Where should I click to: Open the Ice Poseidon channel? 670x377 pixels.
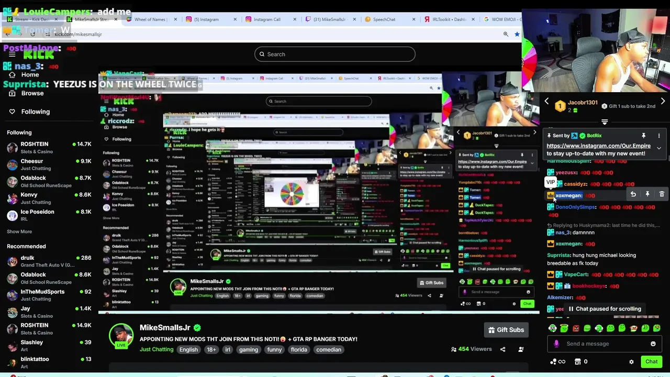point(49,215)
